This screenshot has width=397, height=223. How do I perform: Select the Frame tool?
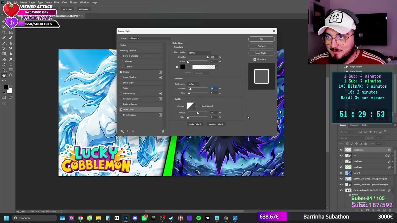pyautogui.click(x=11, y=32)
